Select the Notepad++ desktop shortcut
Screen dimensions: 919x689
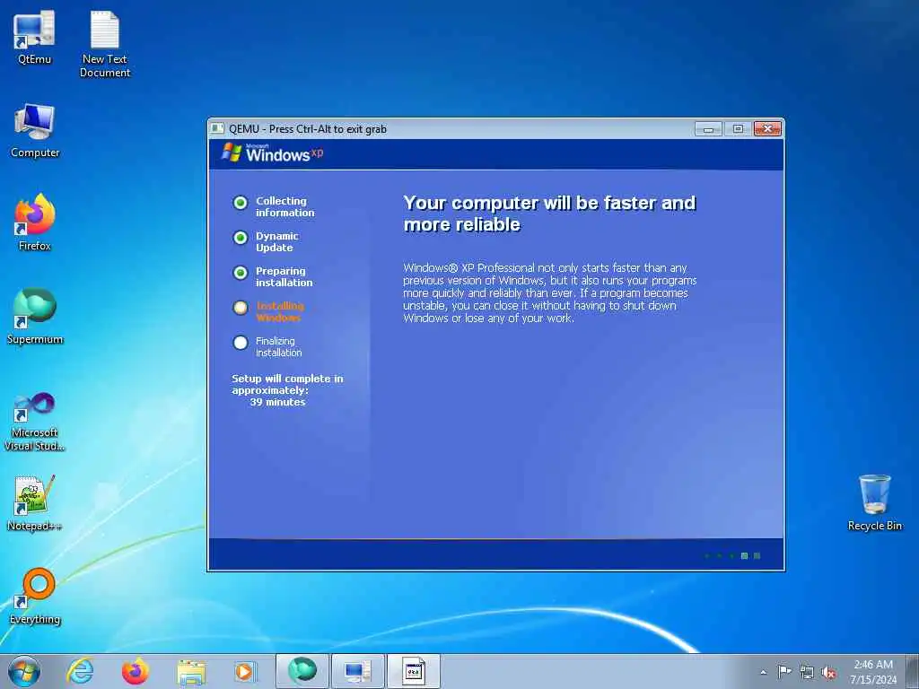[35, 502]
